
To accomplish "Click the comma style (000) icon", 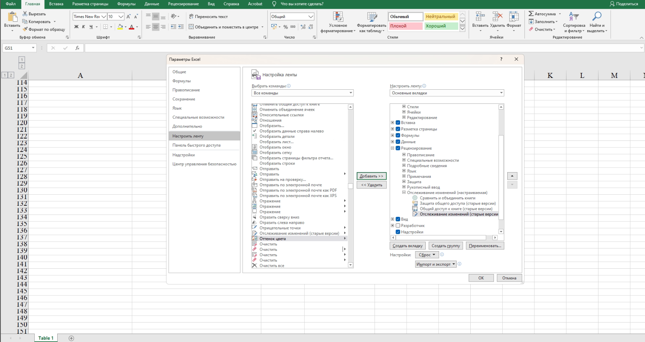I will point(293,27).
